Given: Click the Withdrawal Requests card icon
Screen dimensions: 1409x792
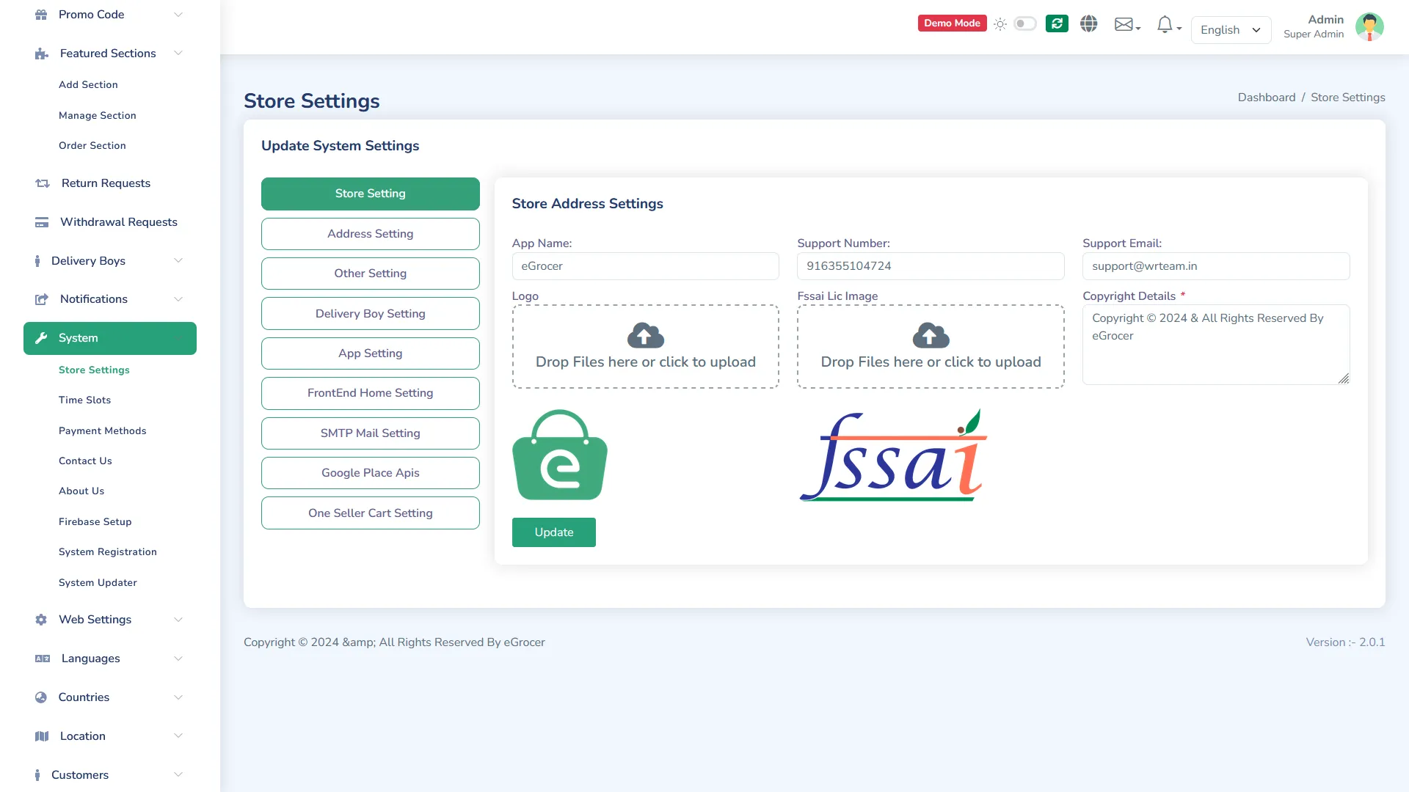Looking at the screenshot, I should [x=42, y=222].
